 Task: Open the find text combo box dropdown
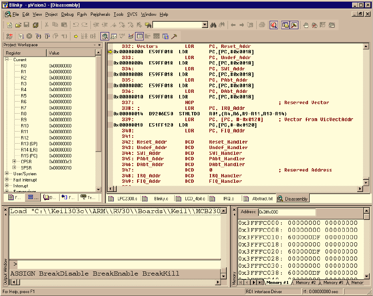205,25
